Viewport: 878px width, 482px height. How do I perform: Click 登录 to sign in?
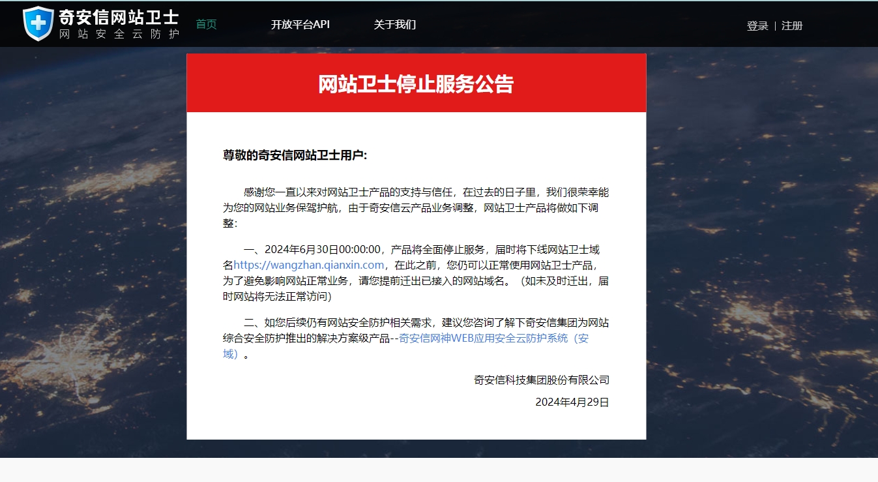tap(757, 26)
